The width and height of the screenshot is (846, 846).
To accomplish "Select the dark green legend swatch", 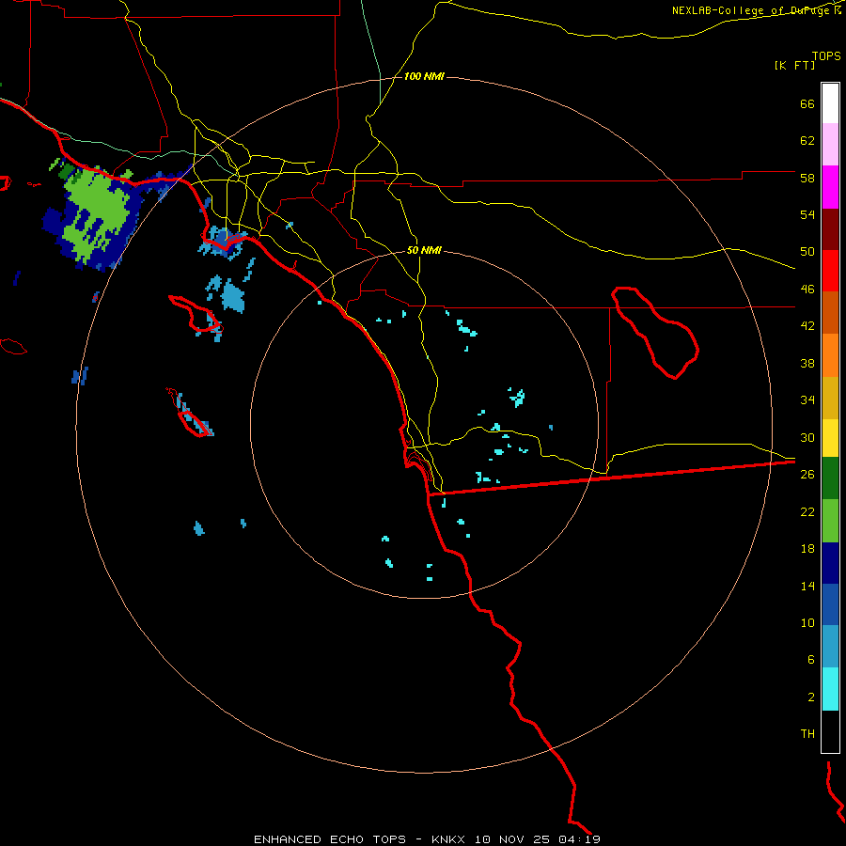I will [x=830, y=478].
